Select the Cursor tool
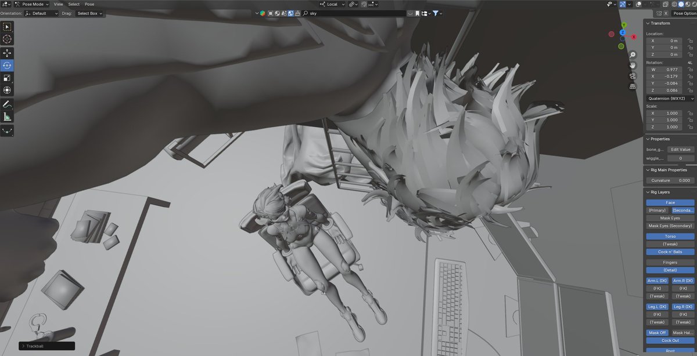 pos(7,39)
